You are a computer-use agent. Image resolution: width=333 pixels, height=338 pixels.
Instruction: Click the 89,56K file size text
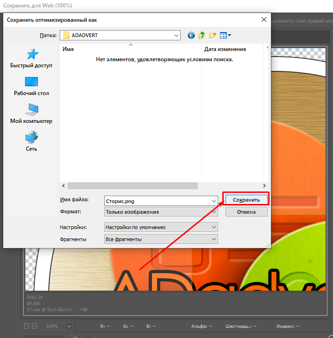click(34, 304)
